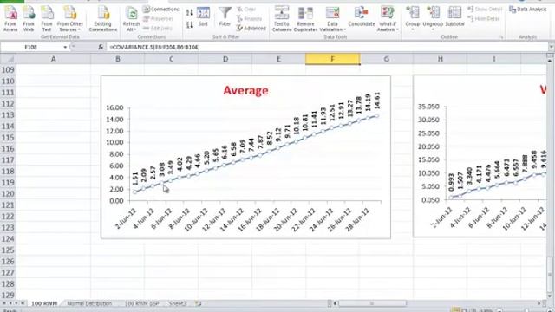Click Reapply filter
555x312 pixels.
250,18
